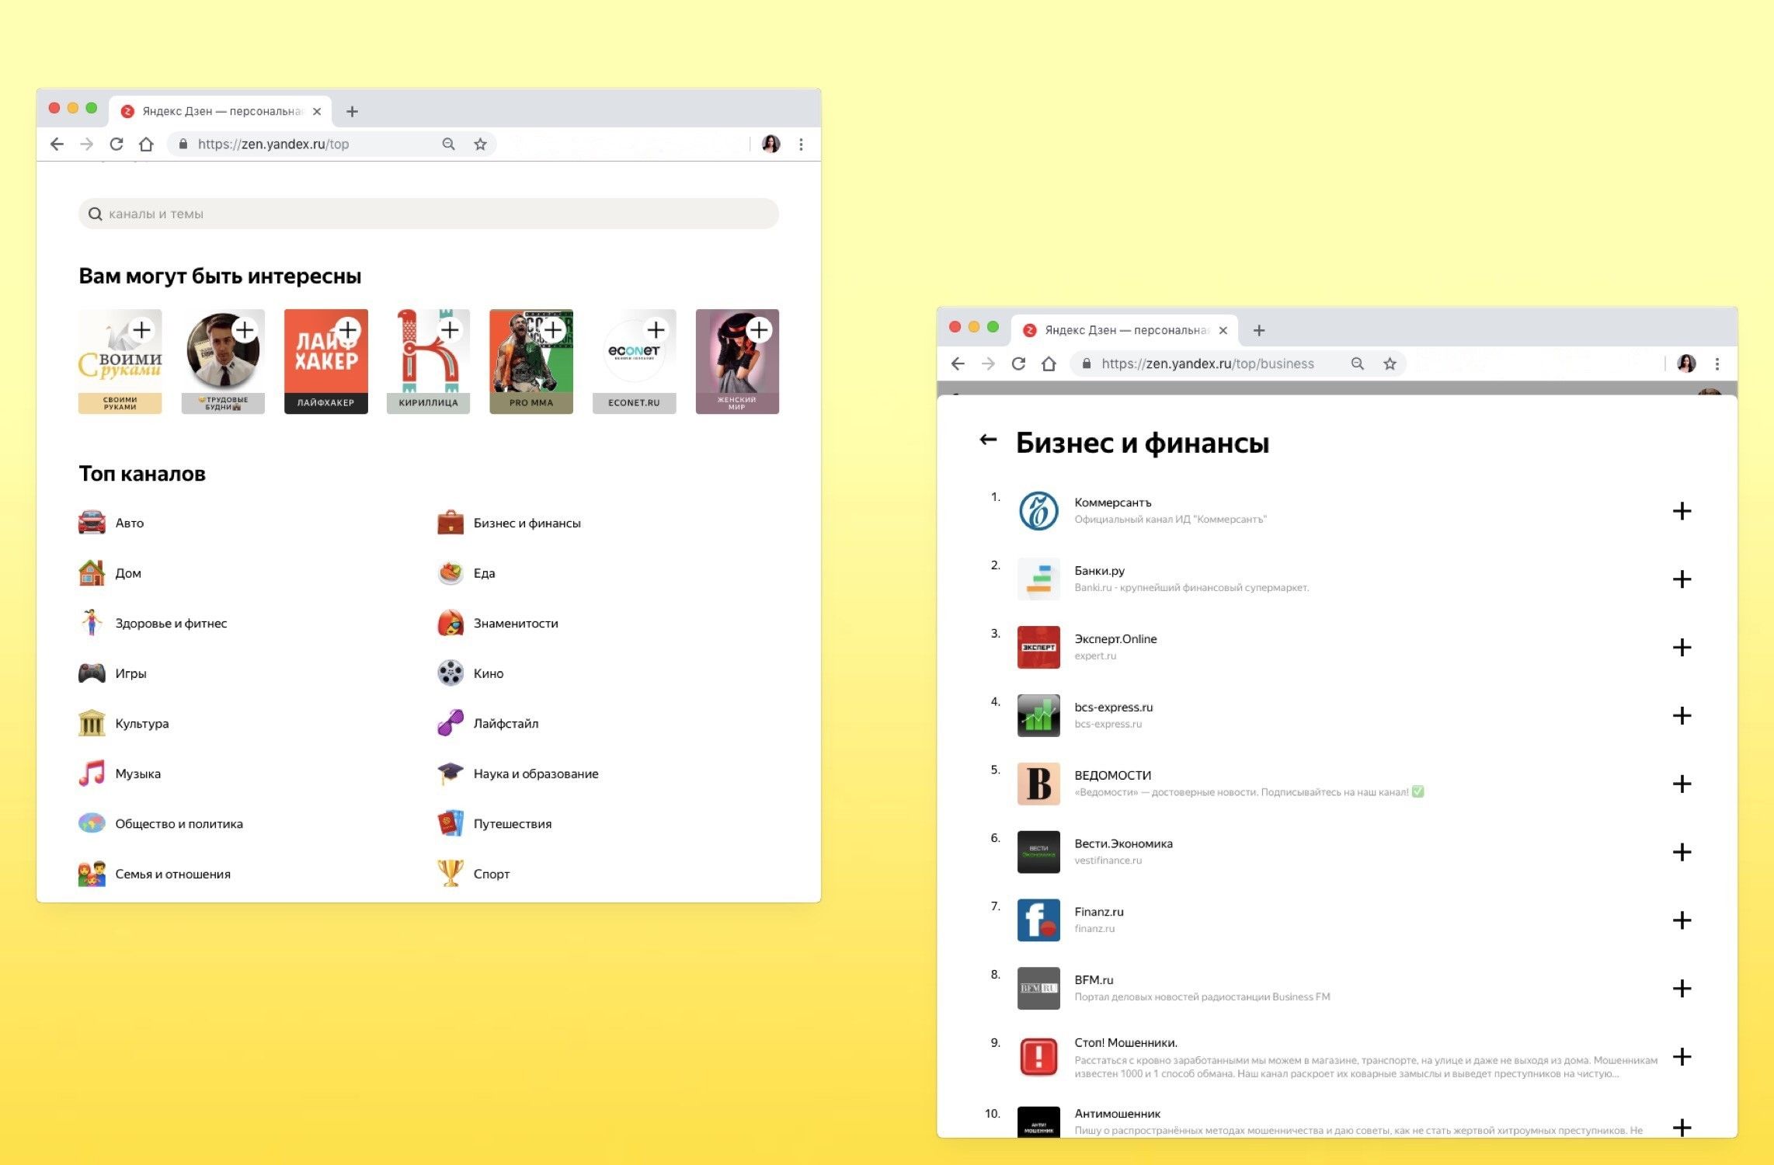Open the Антимошенник channel name
Image resolution: width=1774 pixels, height=1165 pixels.
(x=1117, y=1114)
